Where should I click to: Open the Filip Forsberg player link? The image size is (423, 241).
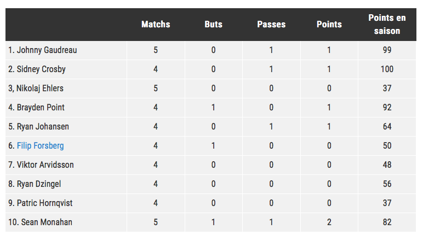point(40,146)
